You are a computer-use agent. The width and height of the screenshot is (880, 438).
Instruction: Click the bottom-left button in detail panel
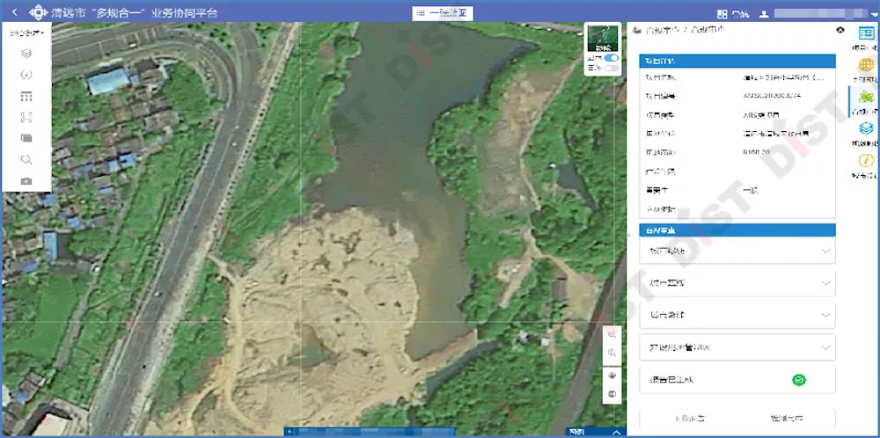point(687,419)
